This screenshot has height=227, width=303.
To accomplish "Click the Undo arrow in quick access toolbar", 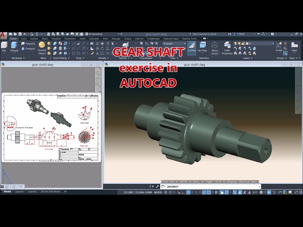I will tap(25, 34).
